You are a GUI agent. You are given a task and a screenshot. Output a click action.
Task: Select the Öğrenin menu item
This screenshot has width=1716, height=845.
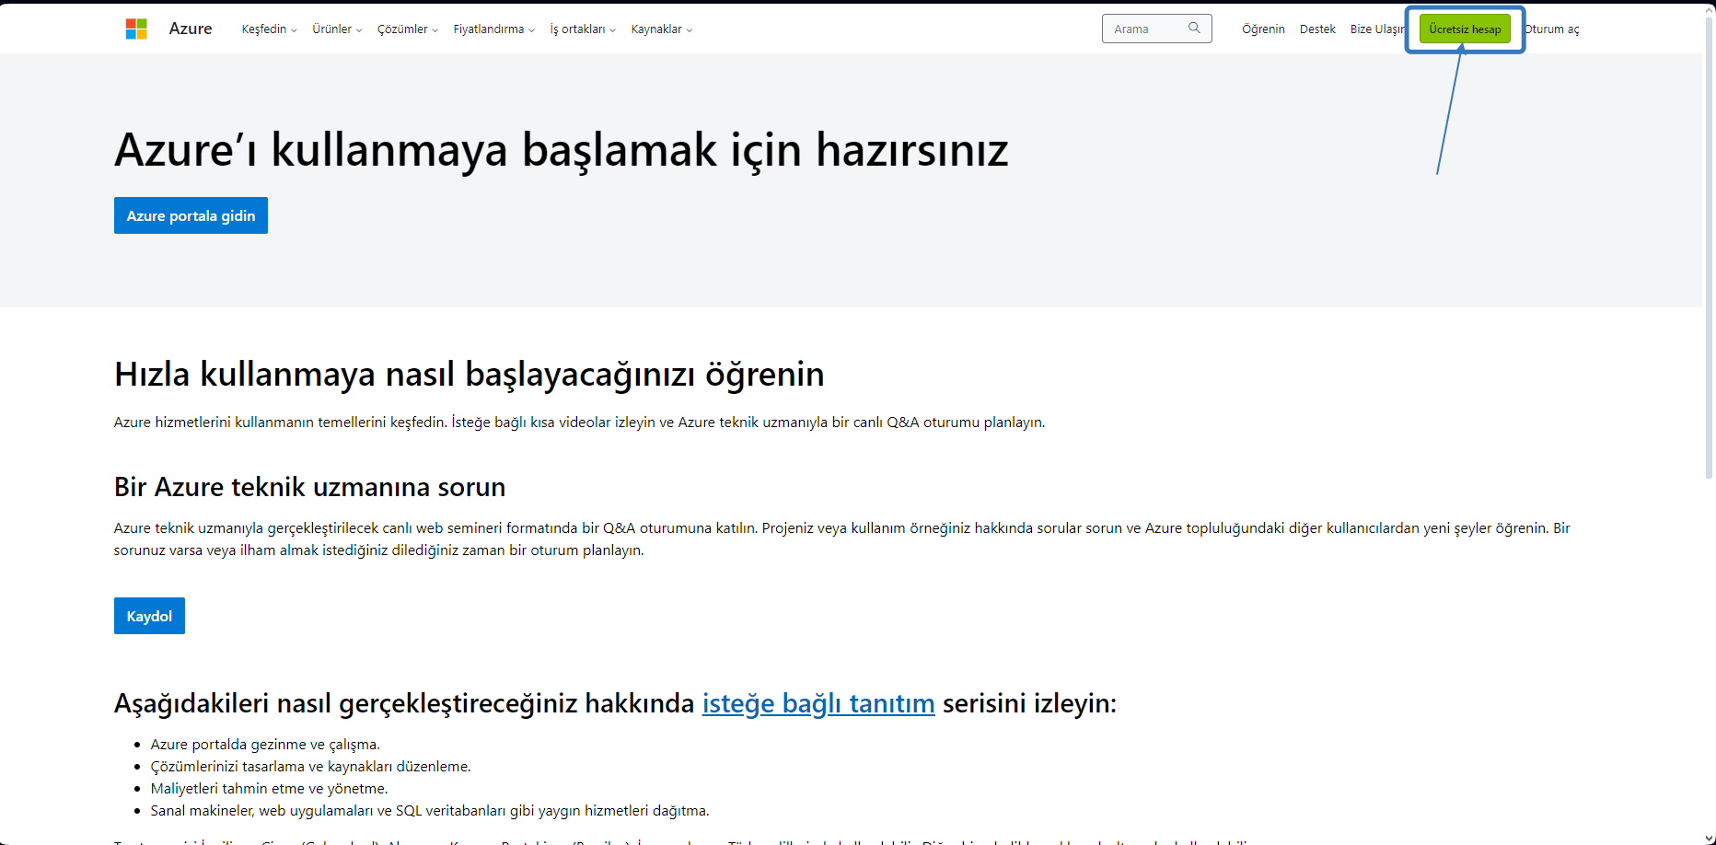pyautogui.click(x=1263, y=29)
